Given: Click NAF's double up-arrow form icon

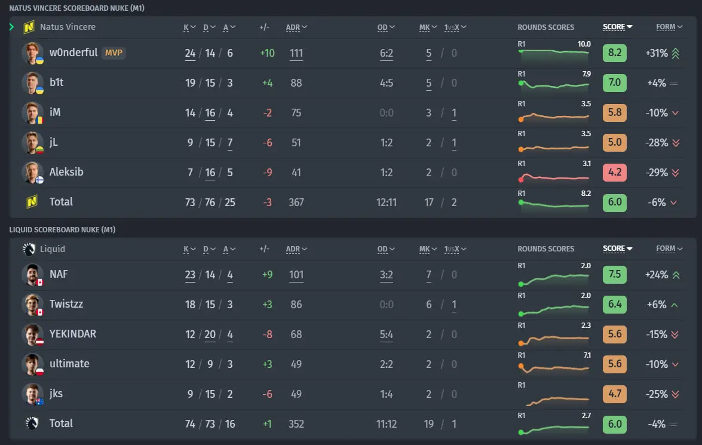Looking at the screenshot, I should (x=676, y=275).
